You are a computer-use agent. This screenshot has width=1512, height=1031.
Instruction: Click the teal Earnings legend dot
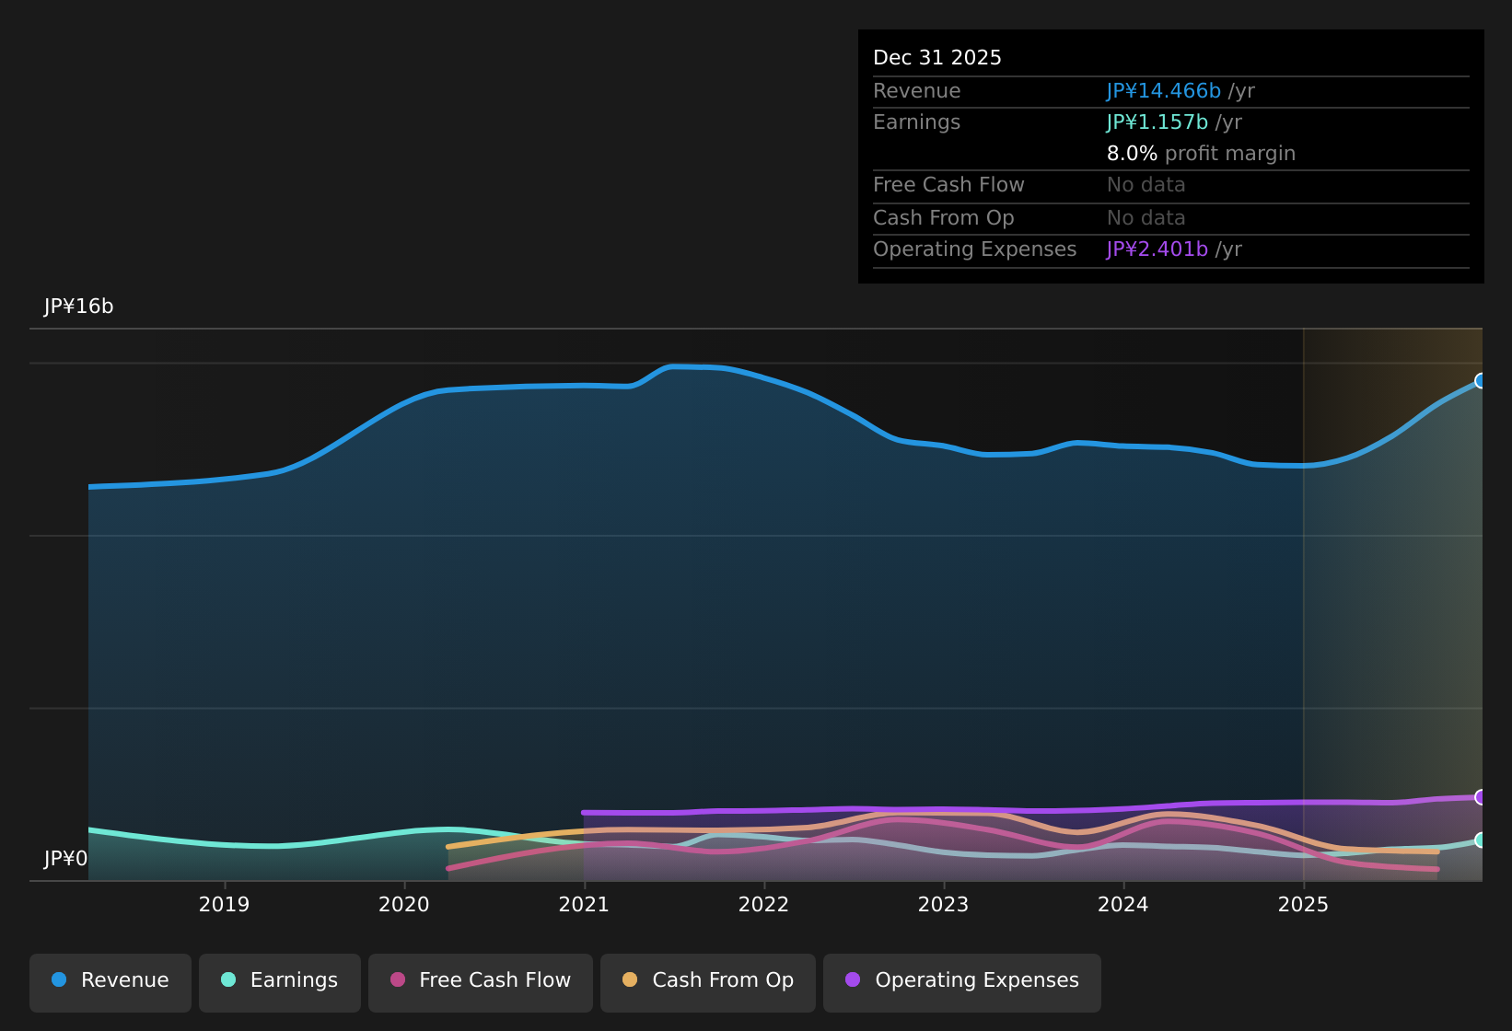(227, 980)
